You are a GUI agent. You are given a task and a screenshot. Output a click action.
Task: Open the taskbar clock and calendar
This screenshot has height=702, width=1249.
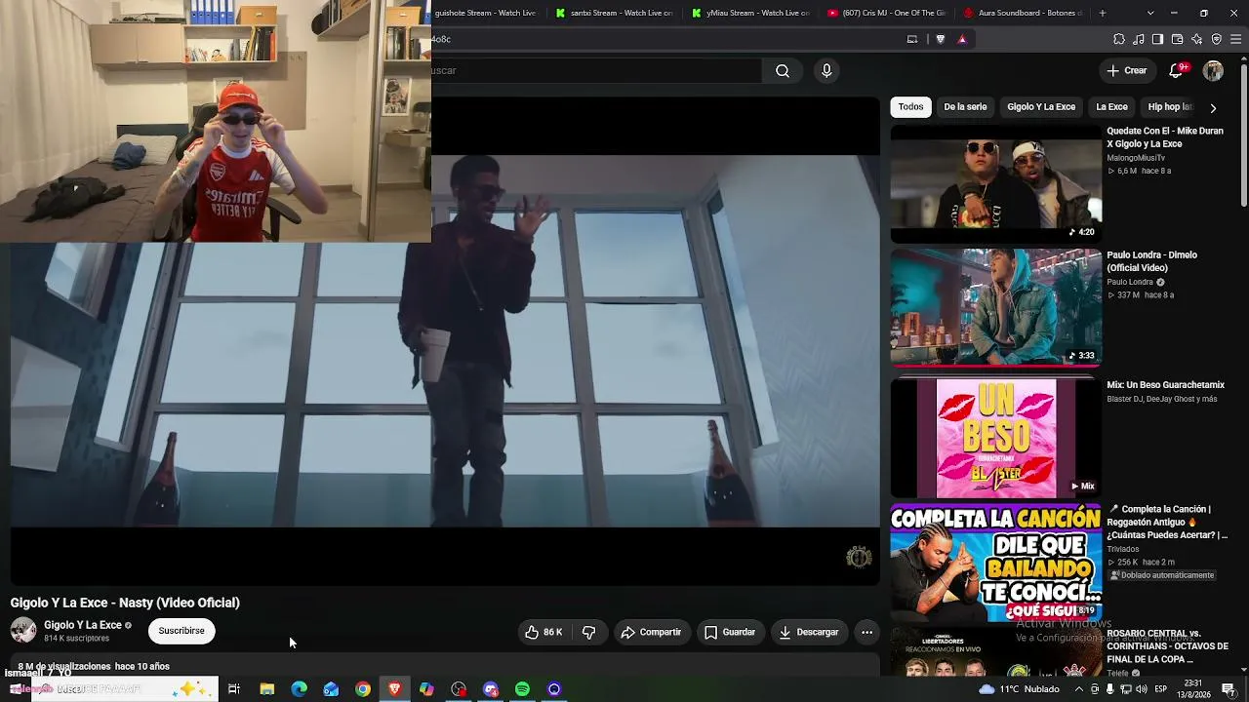pos(1193,688)
